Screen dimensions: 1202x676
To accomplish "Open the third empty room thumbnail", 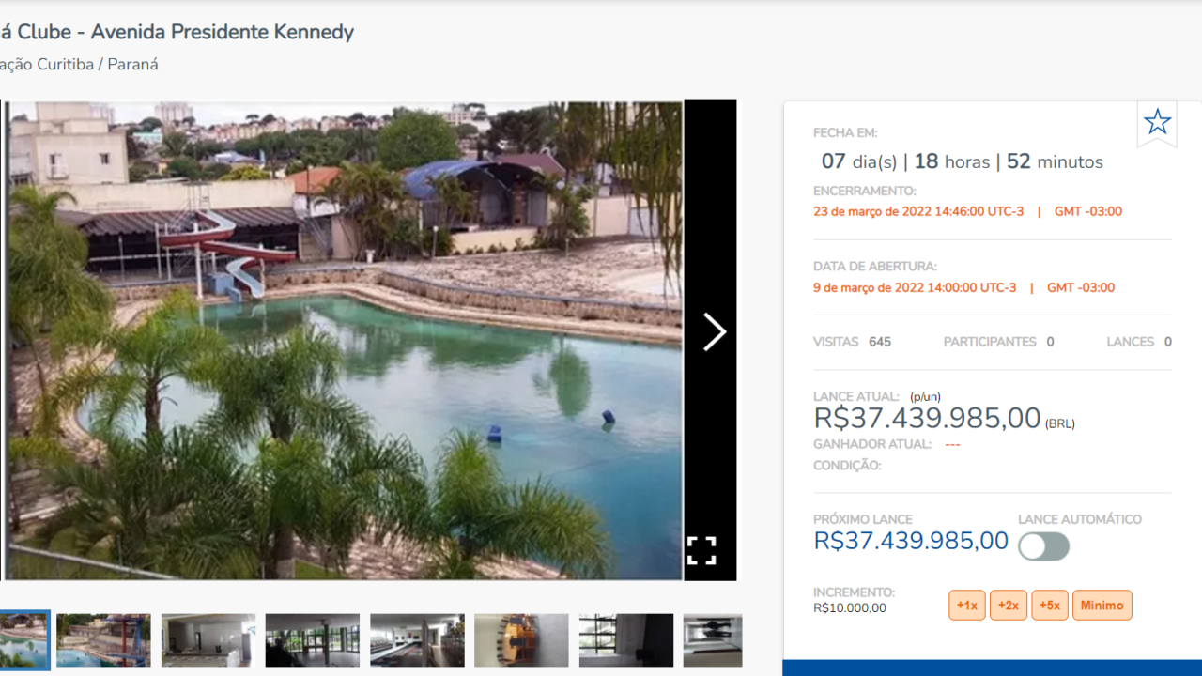I will tap(208, 640).
